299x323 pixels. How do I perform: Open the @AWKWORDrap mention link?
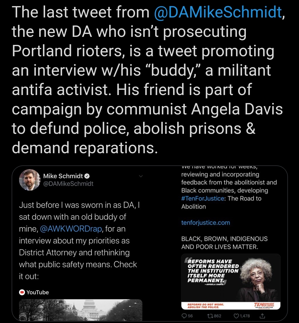(71, 229)
